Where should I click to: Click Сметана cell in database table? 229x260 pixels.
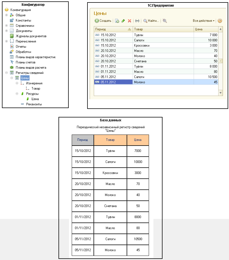click(110, 206)
